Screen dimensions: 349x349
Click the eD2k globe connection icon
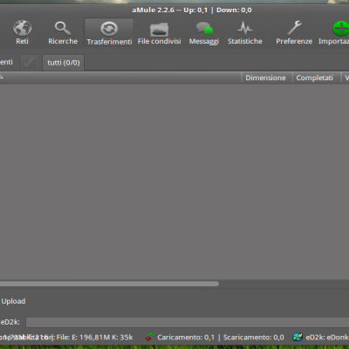(298, 337)
